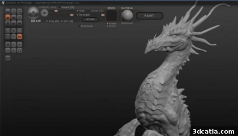The width and height of the screenshot is (238, 136).
Task: Select the Inflate brush tool
Action: (8, 23)
